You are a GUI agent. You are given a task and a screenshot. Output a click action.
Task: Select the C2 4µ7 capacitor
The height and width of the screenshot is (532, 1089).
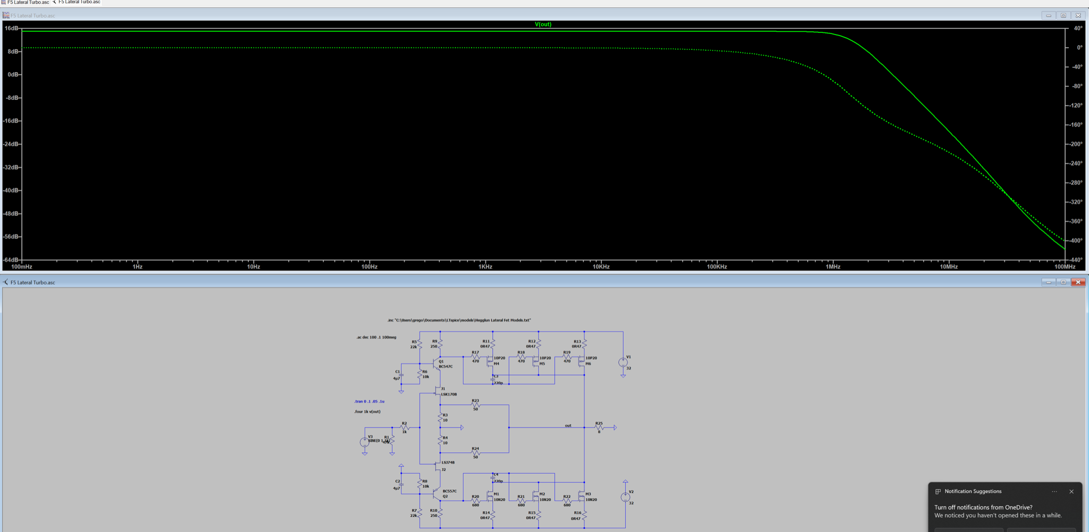(401, 485)
